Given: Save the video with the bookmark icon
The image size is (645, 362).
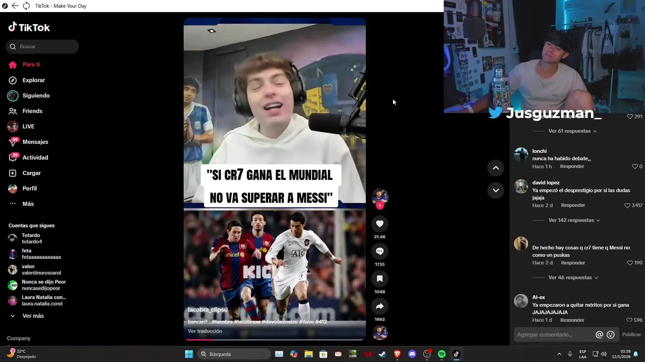Looking at the screenshot, I should [380, 279].
